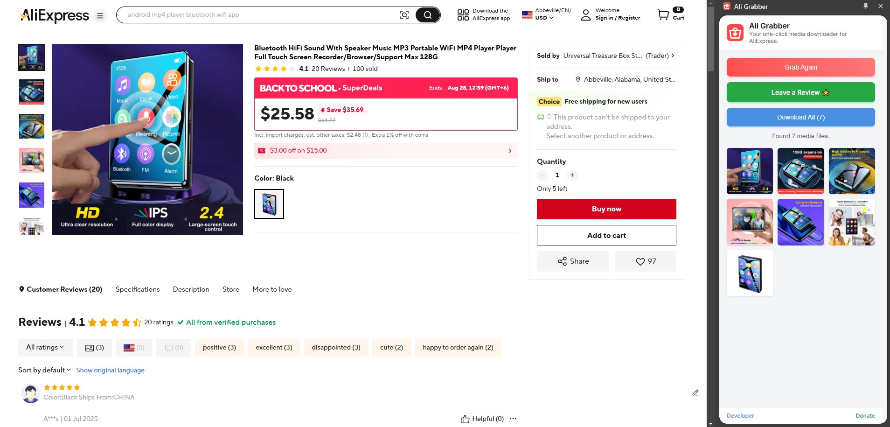Click the edit pencil floating icon
890x427 pixels.
695,392
